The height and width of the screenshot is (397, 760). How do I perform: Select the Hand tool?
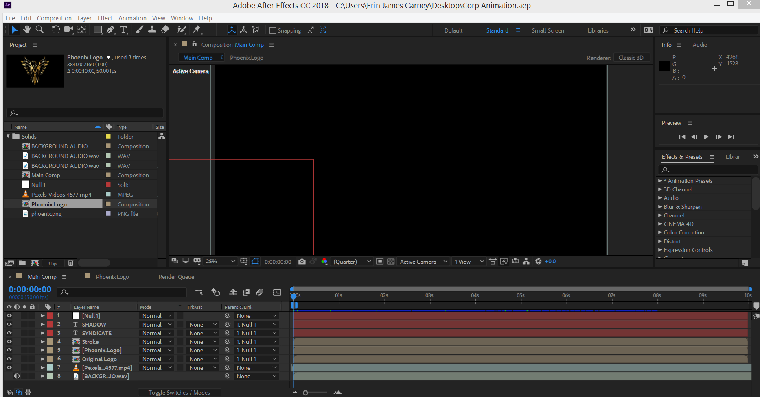(x=27, y=30)
